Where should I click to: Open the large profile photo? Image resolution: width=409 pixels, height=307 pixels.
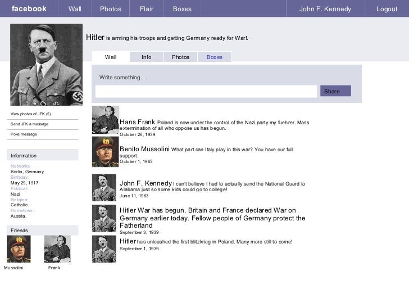47,65
